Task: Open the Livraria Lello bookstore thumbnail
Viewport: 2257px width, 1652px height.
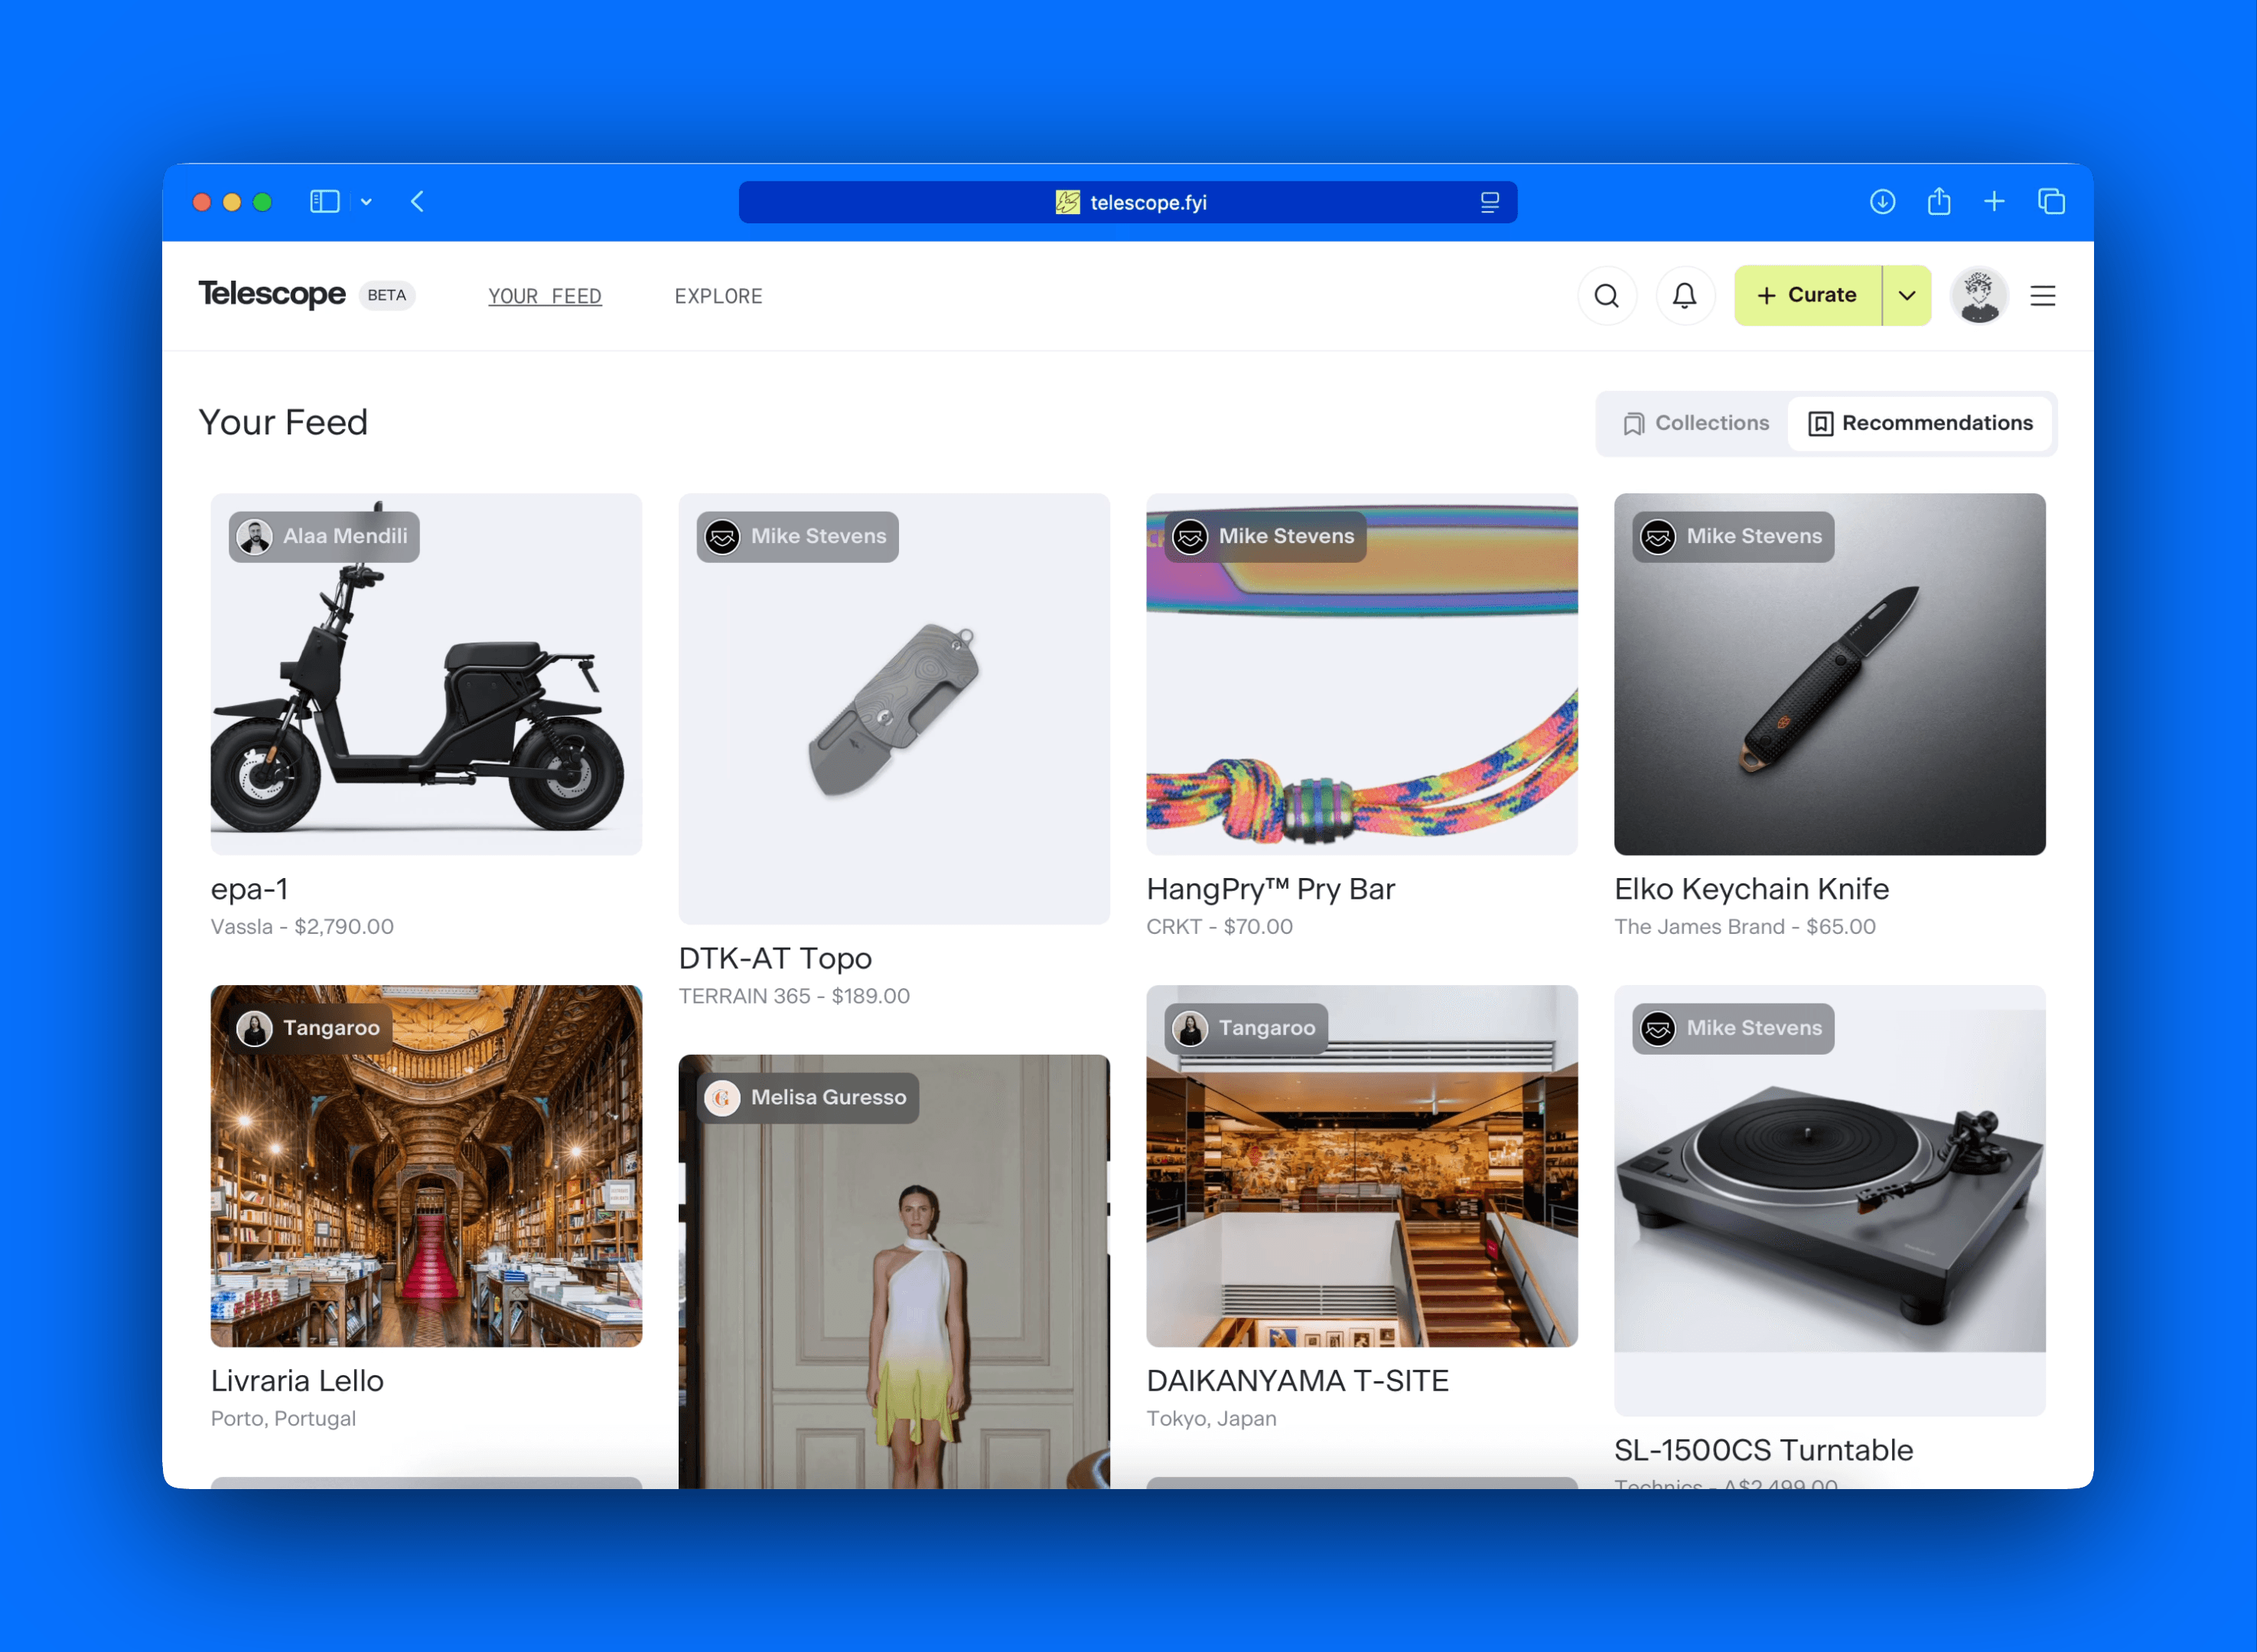Action: [x=426, y=1166]
